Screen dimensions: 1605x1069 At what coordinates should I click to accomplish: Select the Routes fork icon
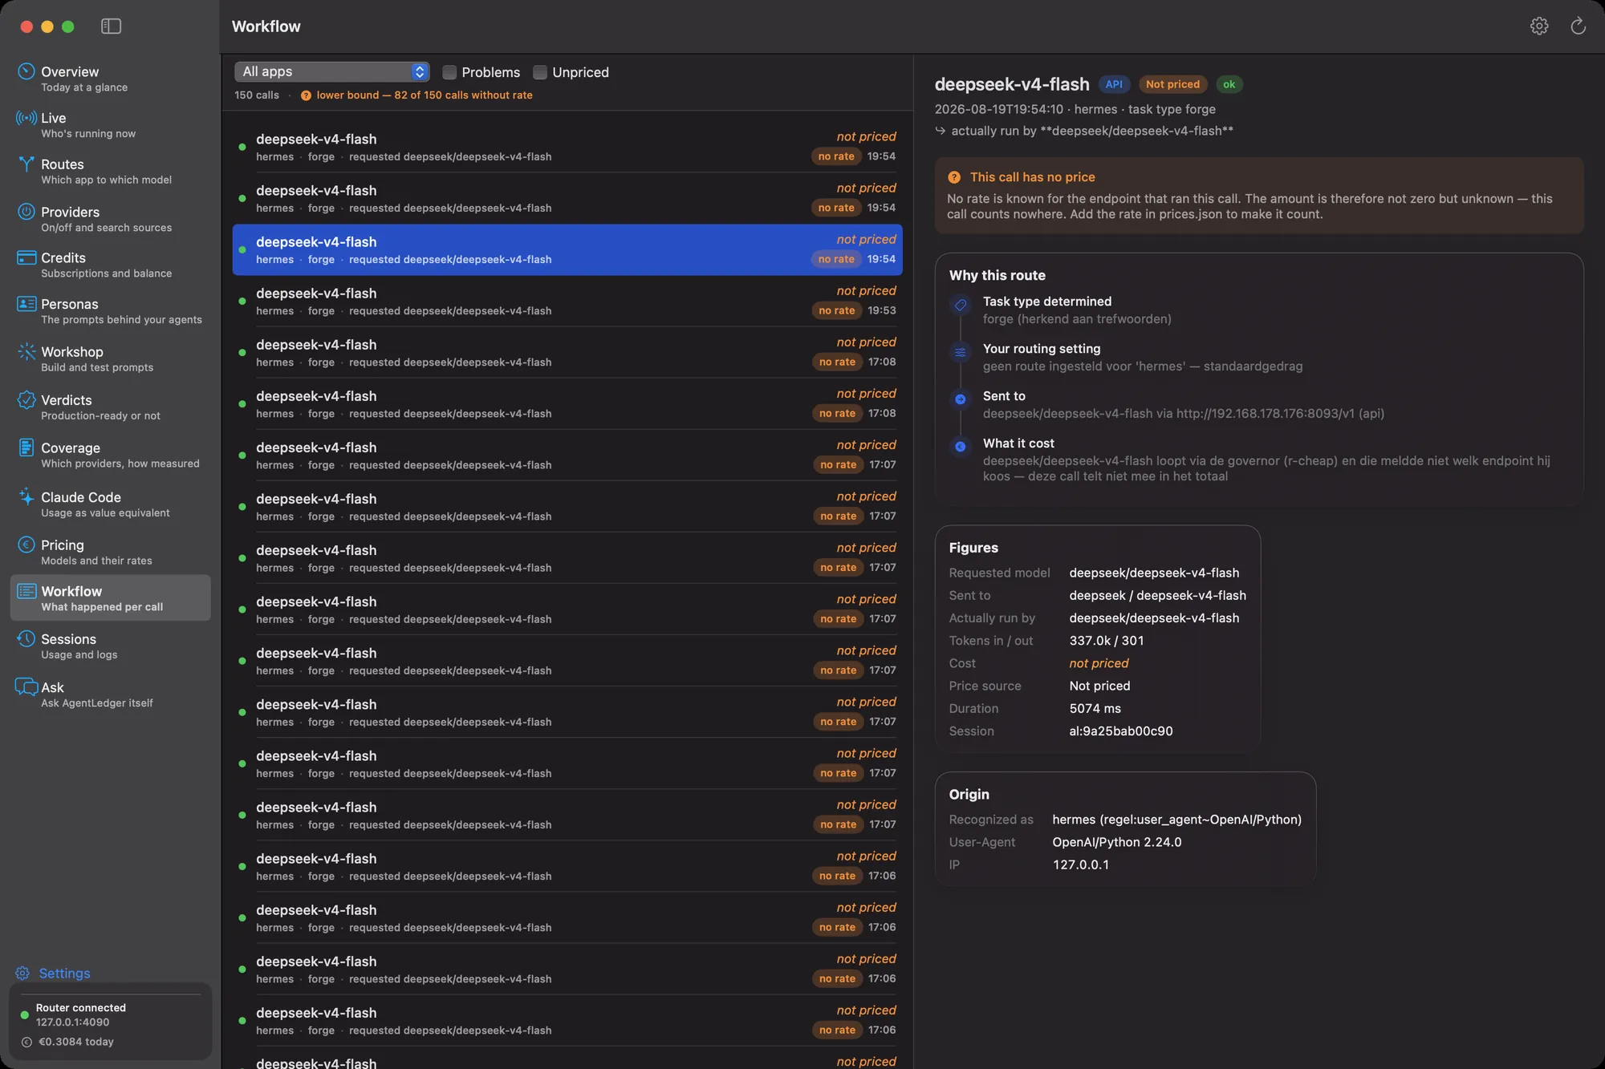pos(26,164)
